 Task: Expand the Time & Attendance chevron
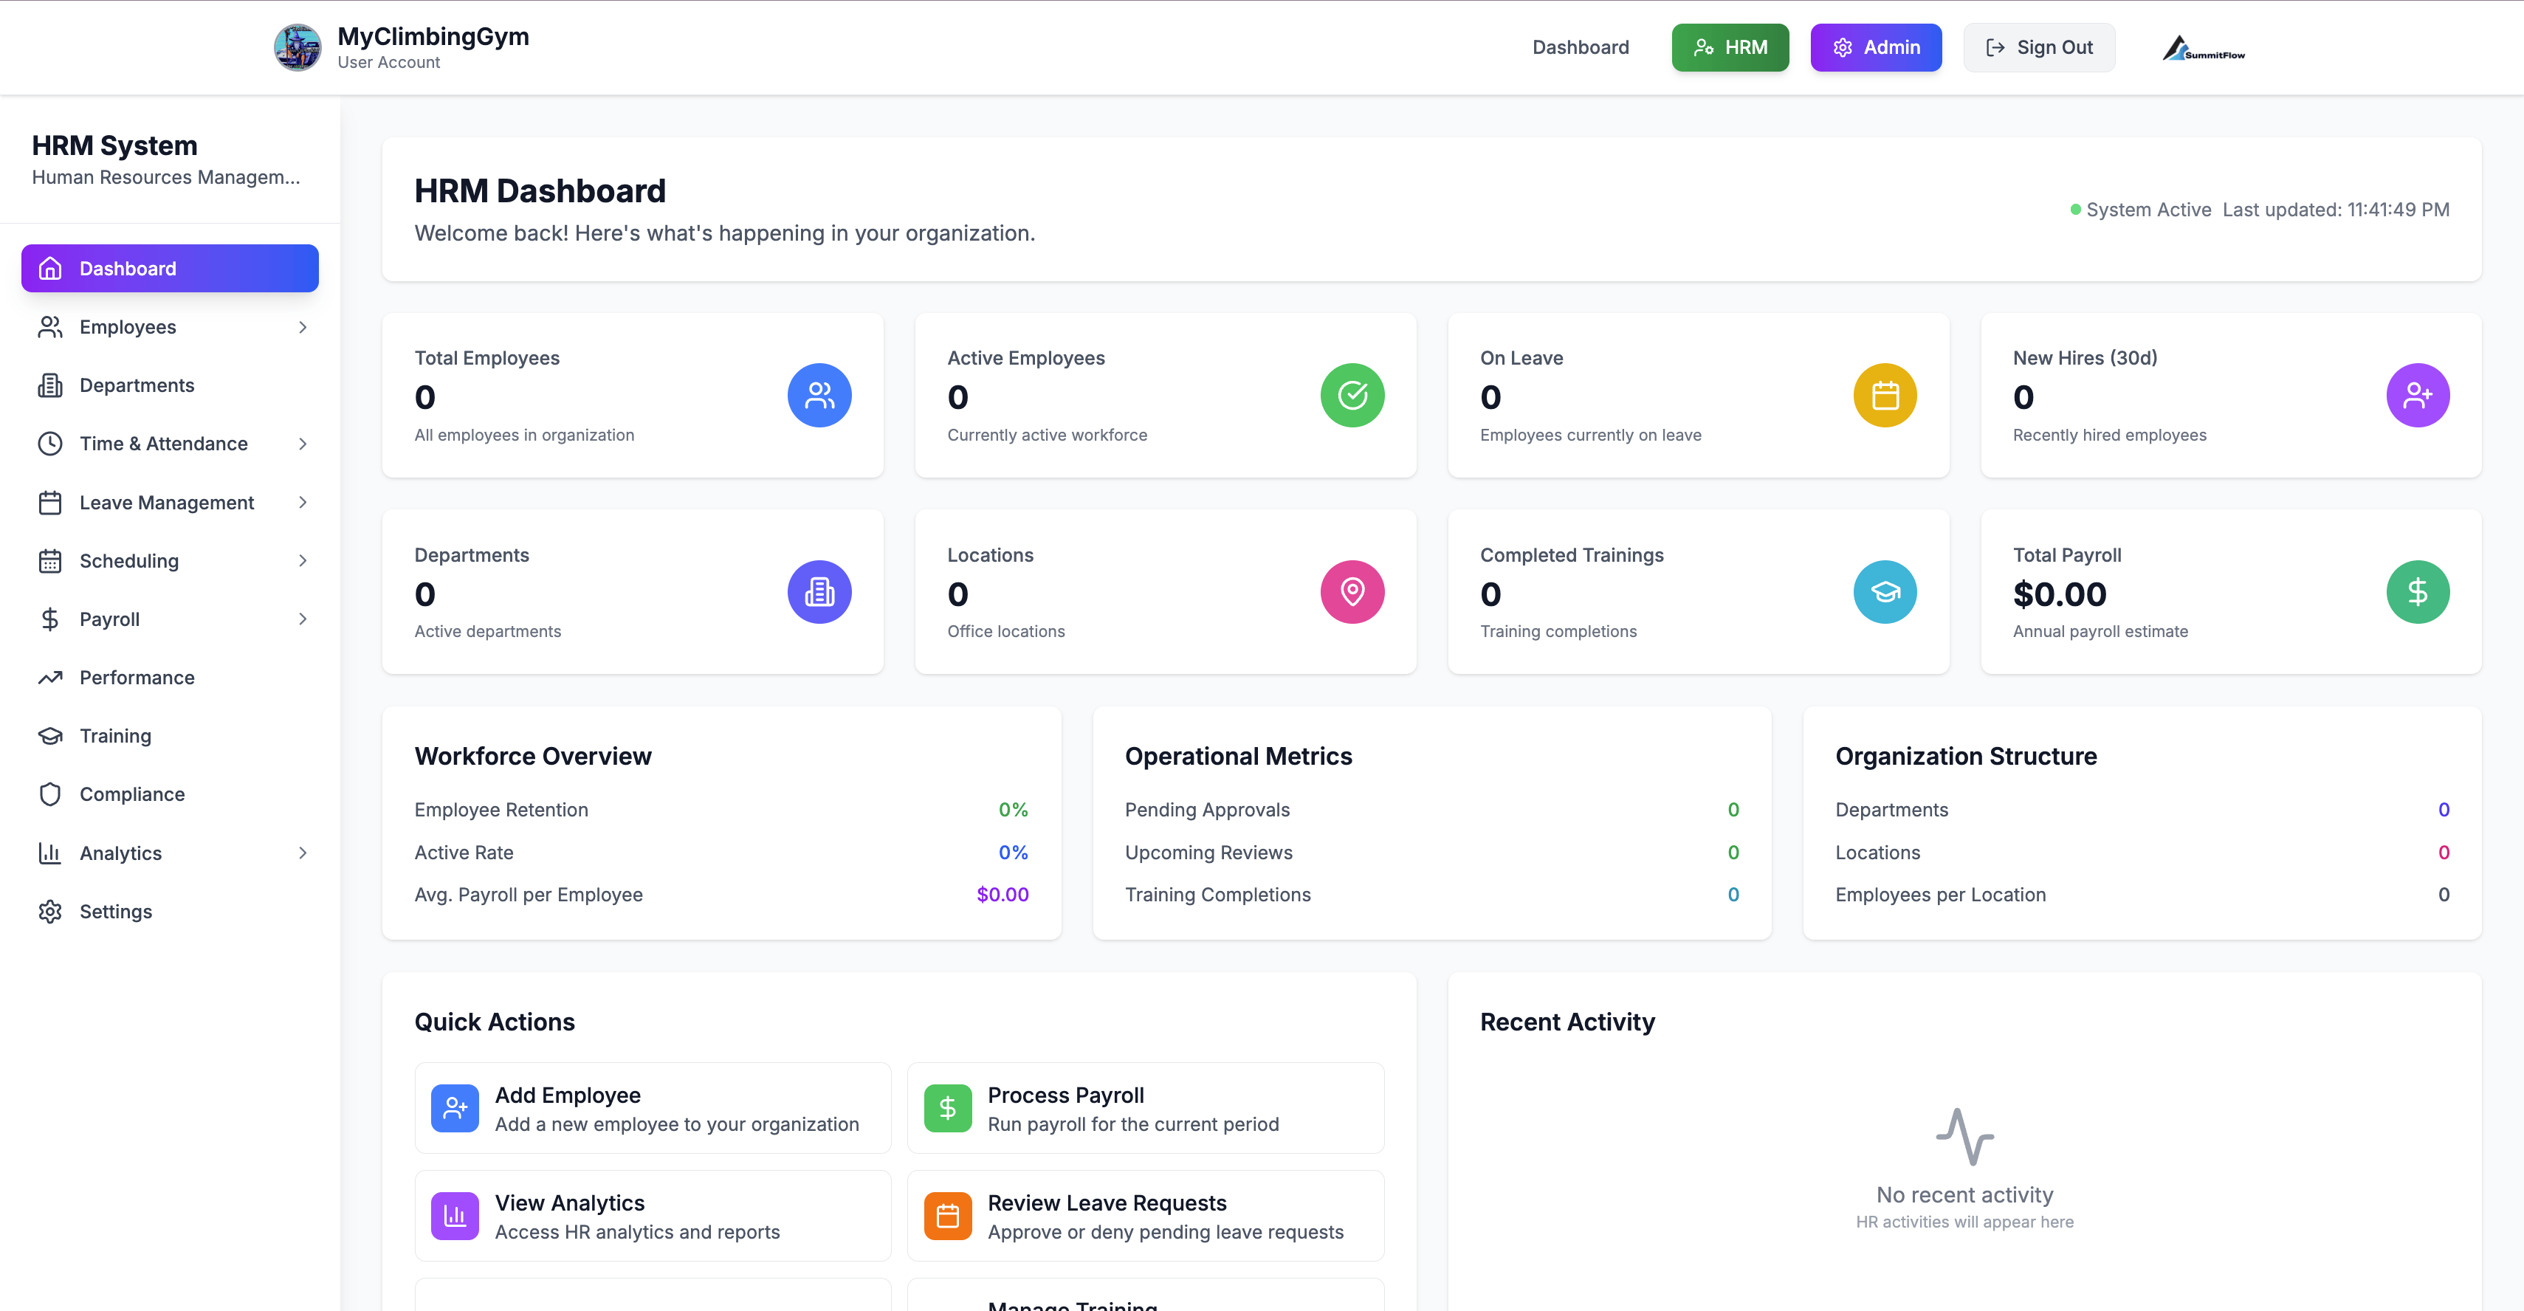[302, 444]
